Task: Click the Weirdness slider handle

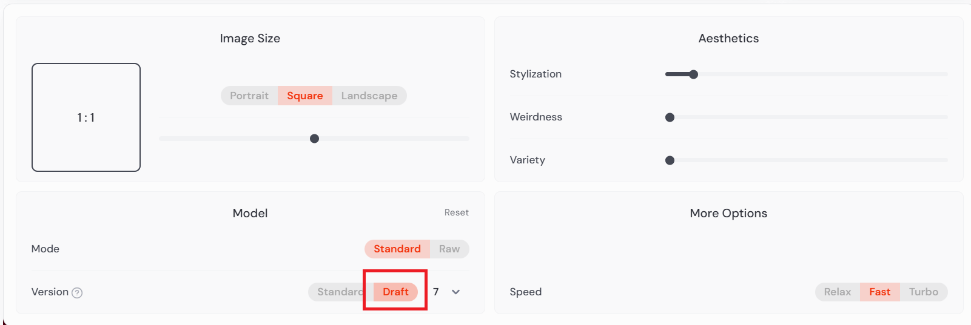Action: pos(670,117)
